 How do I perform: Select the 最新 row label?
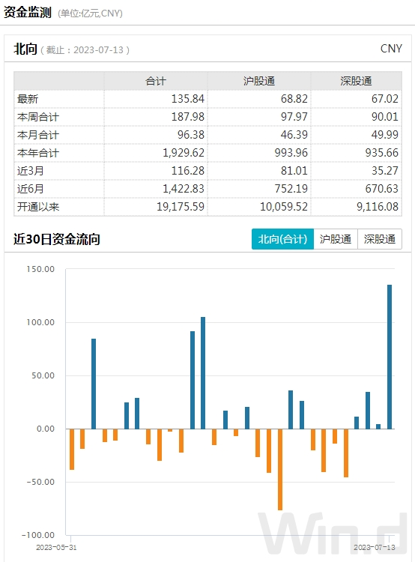(x=28, y=99)
